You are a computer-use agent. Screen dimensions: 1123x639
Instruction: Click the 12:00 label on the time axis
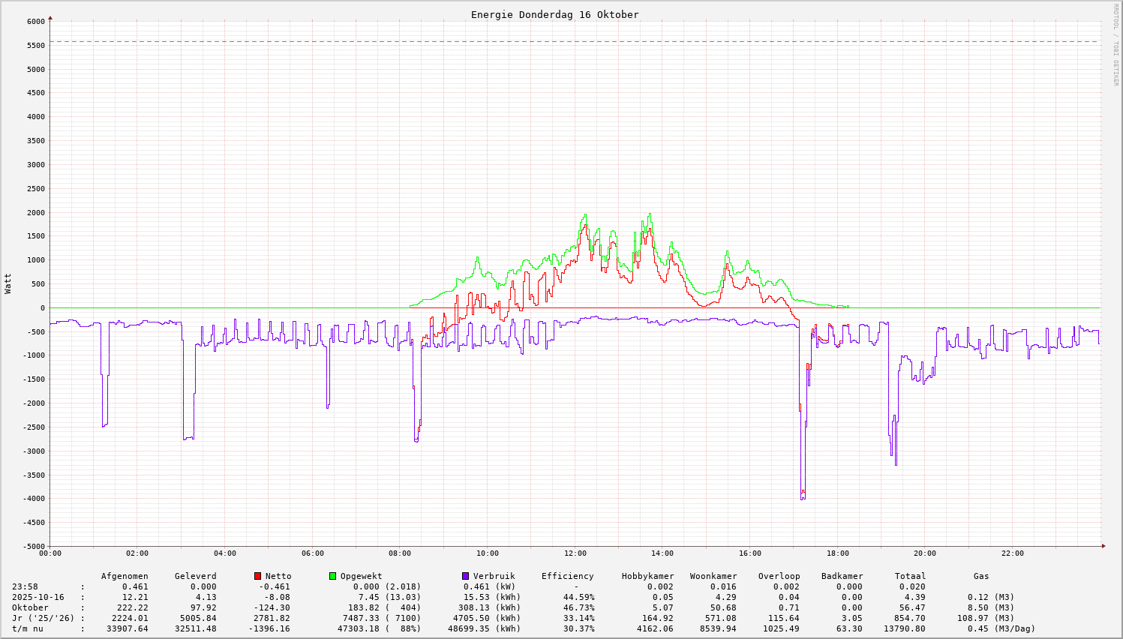pyautogui.click(x=575, y=553)
